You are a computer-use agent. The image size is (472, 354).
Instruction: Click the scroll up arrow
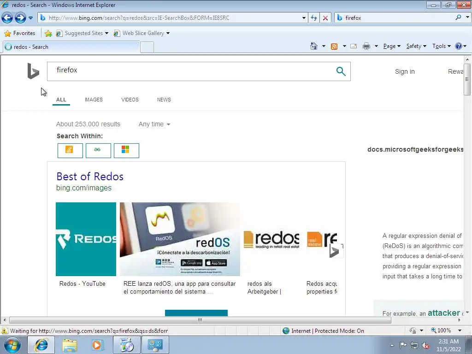pos(467,59)
